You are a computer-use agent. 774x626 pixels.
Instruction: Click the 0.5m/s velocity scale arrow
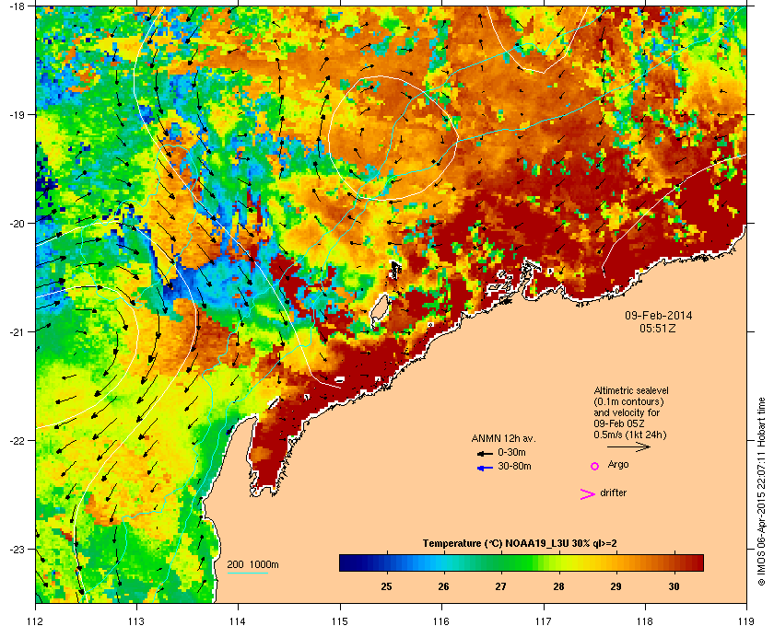628,447
